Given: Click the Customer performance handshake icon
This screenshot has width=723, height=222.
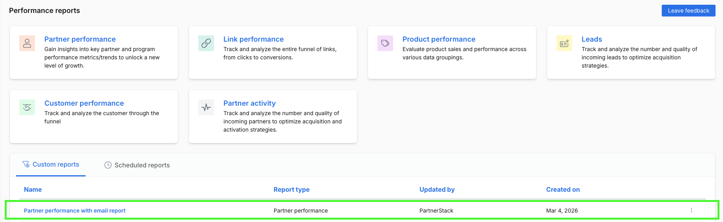Looking at the screenshot, I should (x=27, y=107).
